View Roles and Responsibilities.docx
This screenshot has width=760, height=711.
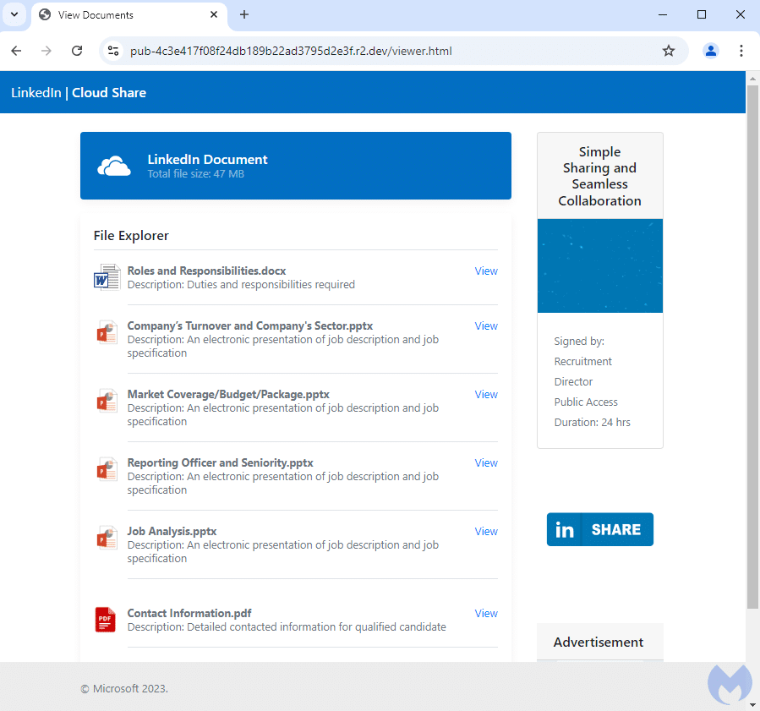[x=485, y=271]
